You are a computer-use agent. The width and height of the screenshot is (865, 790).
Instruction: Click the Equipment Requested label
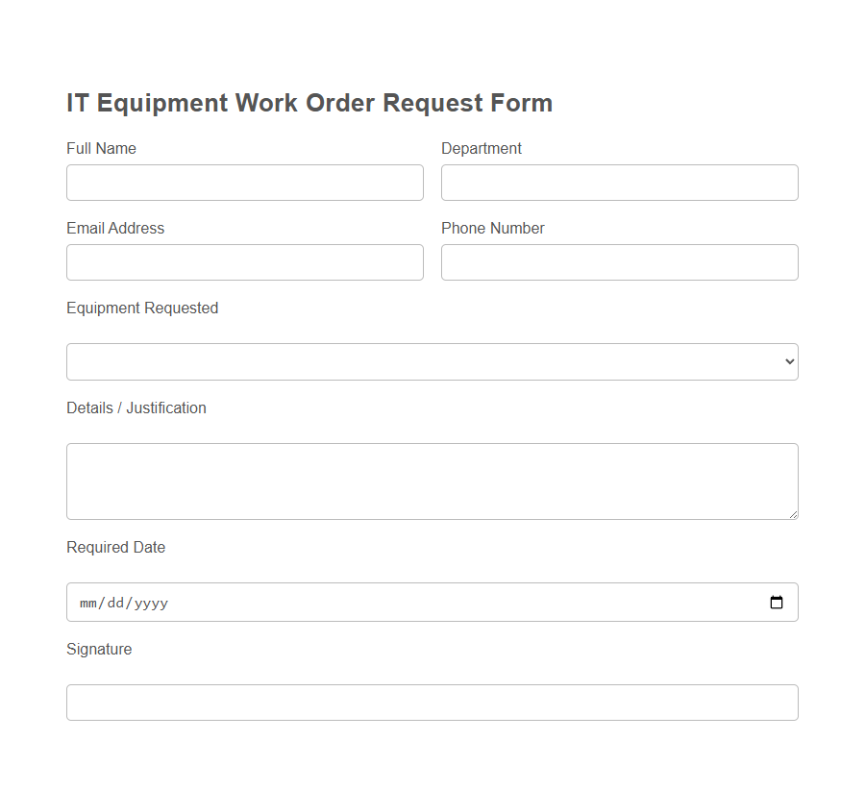click(141, 308)
